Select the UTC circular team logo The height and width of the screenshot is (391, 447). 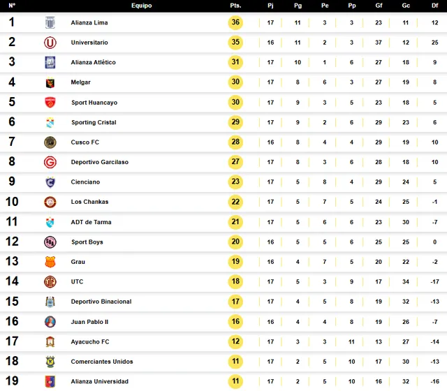(x=50, y=281)
